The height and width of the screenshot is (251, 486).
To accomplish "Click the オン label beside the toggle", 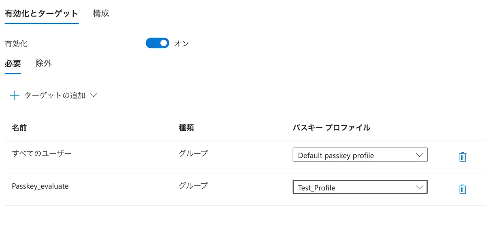I will click(181, 43).
